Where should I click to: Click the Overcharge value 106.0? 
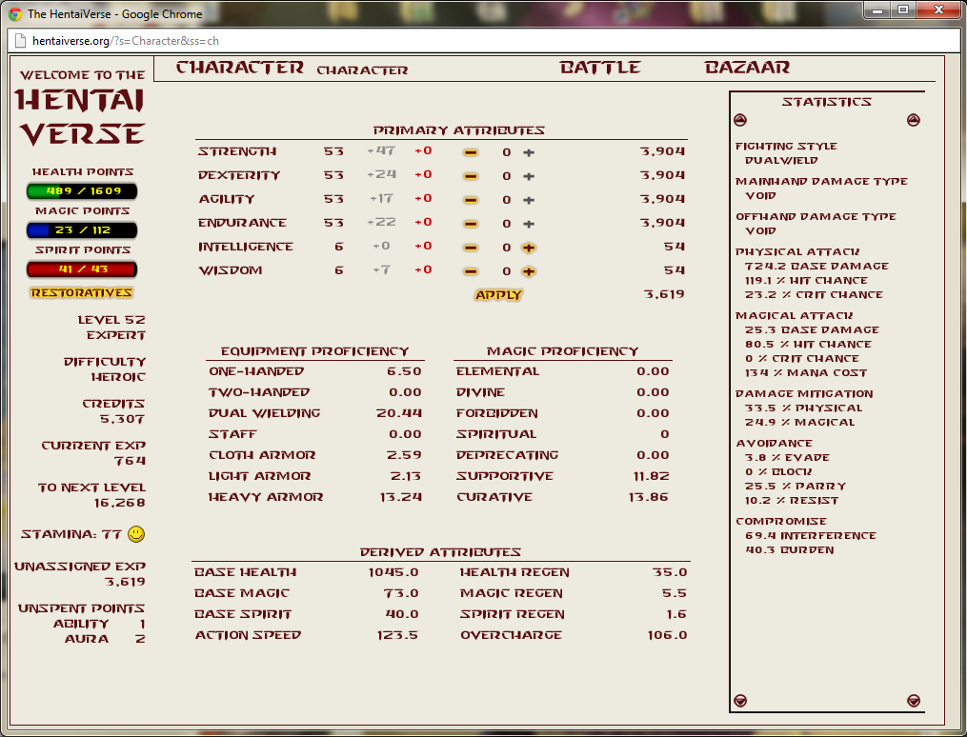[667, 635]
